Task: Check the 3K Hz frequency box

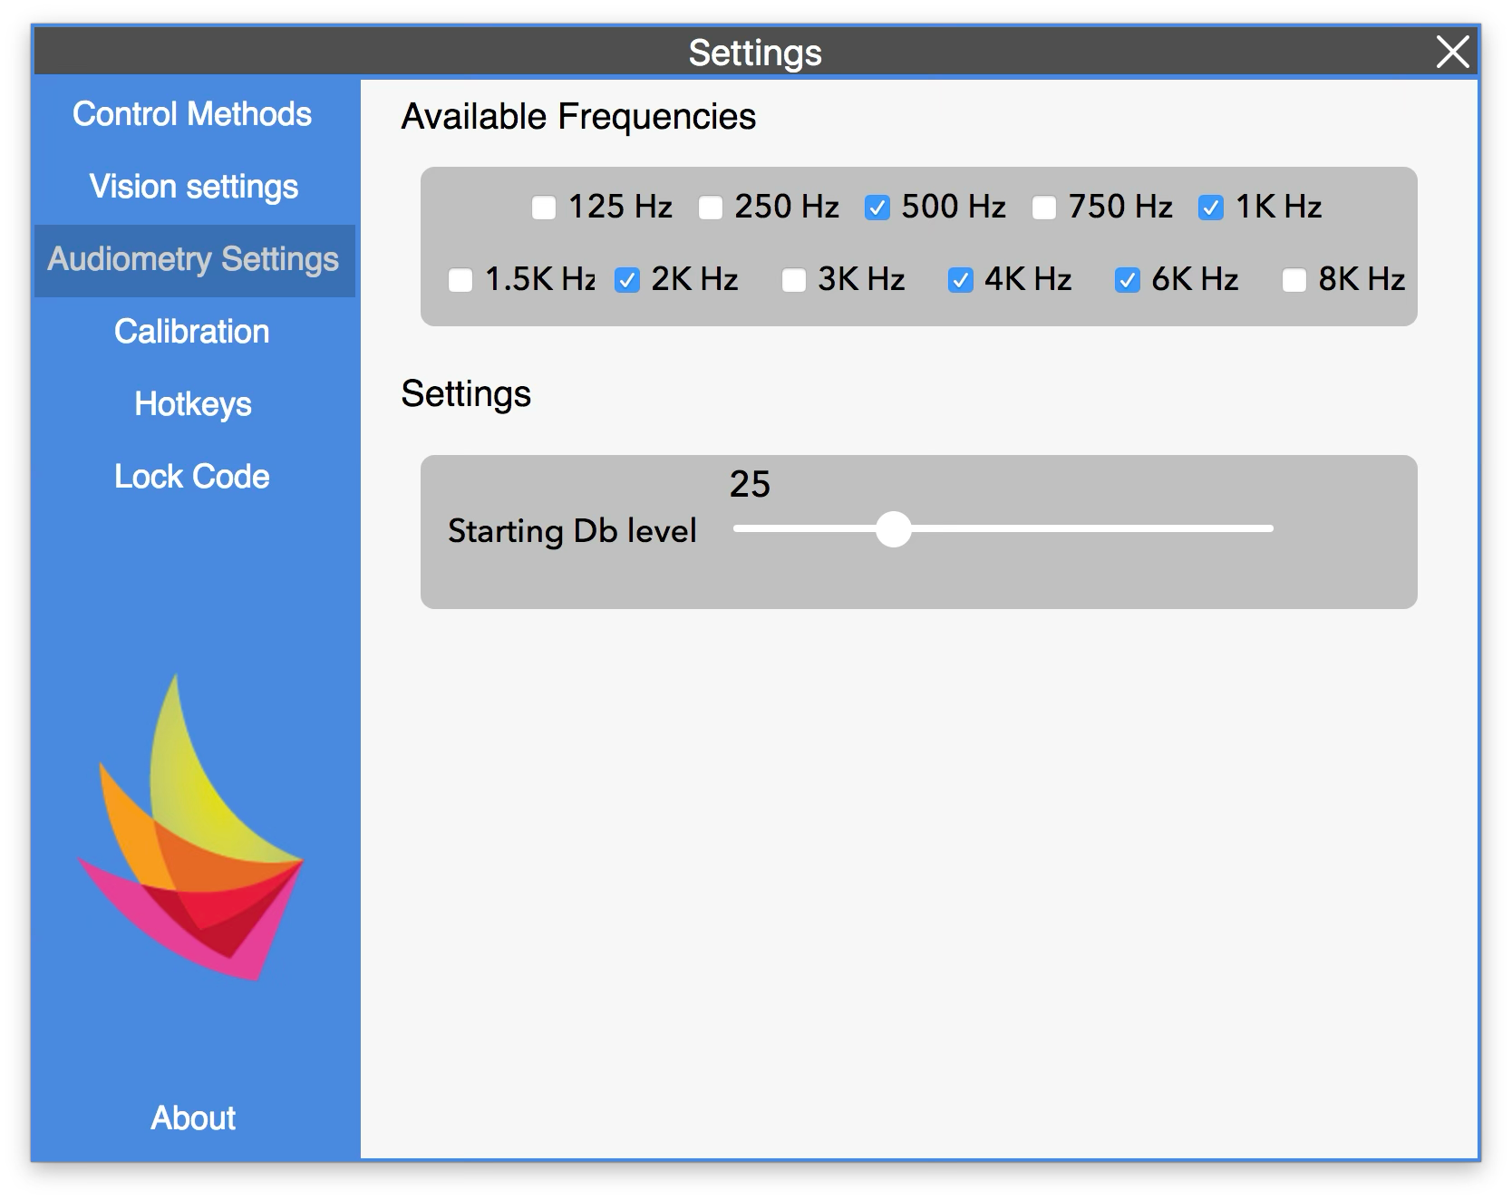Action: 793,280
